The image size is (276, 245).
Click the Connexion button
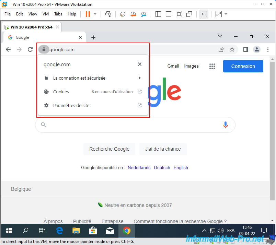point(243,66)
